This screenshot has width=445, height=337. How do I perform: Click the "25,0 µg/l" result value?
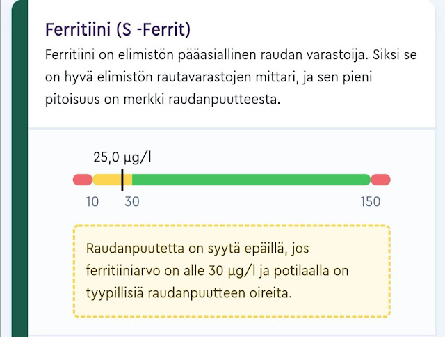pyautogui.click(x=122, y=157)
